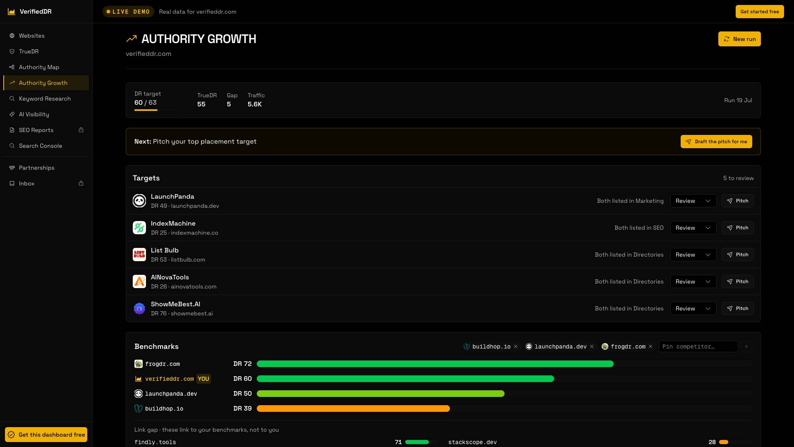Click the globe icon beside Websites
Viewport: 794px width, 447px height.
pos(12,36)
